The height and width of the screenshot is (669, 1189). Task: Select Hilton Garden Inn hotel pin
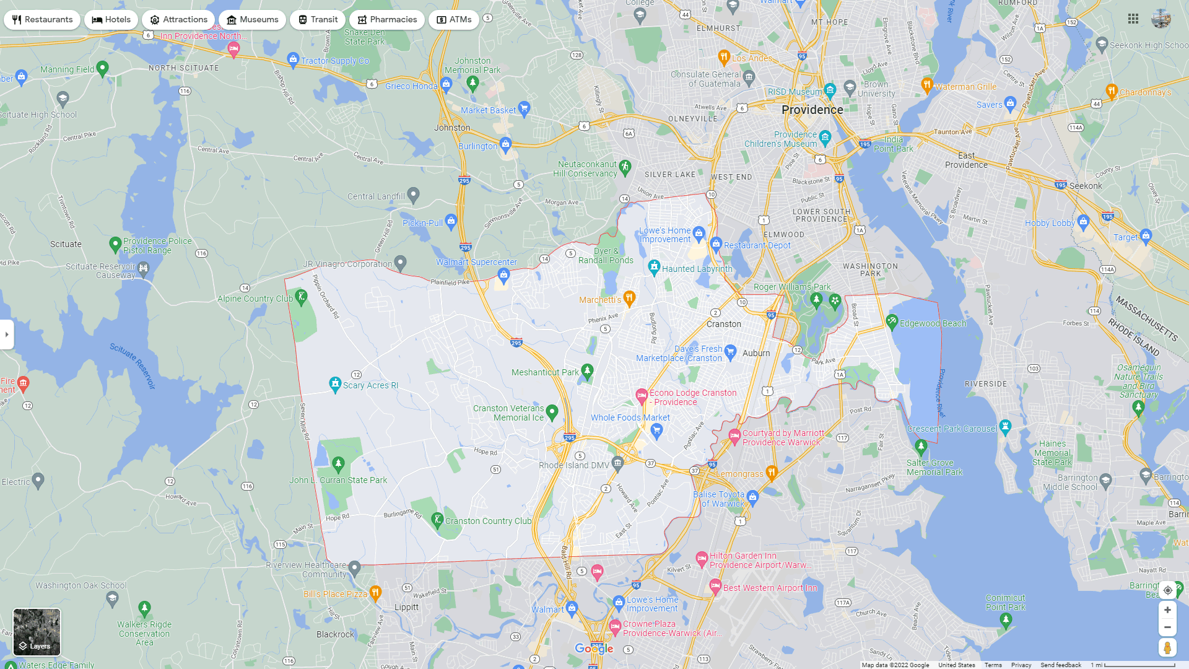(702, 559)
